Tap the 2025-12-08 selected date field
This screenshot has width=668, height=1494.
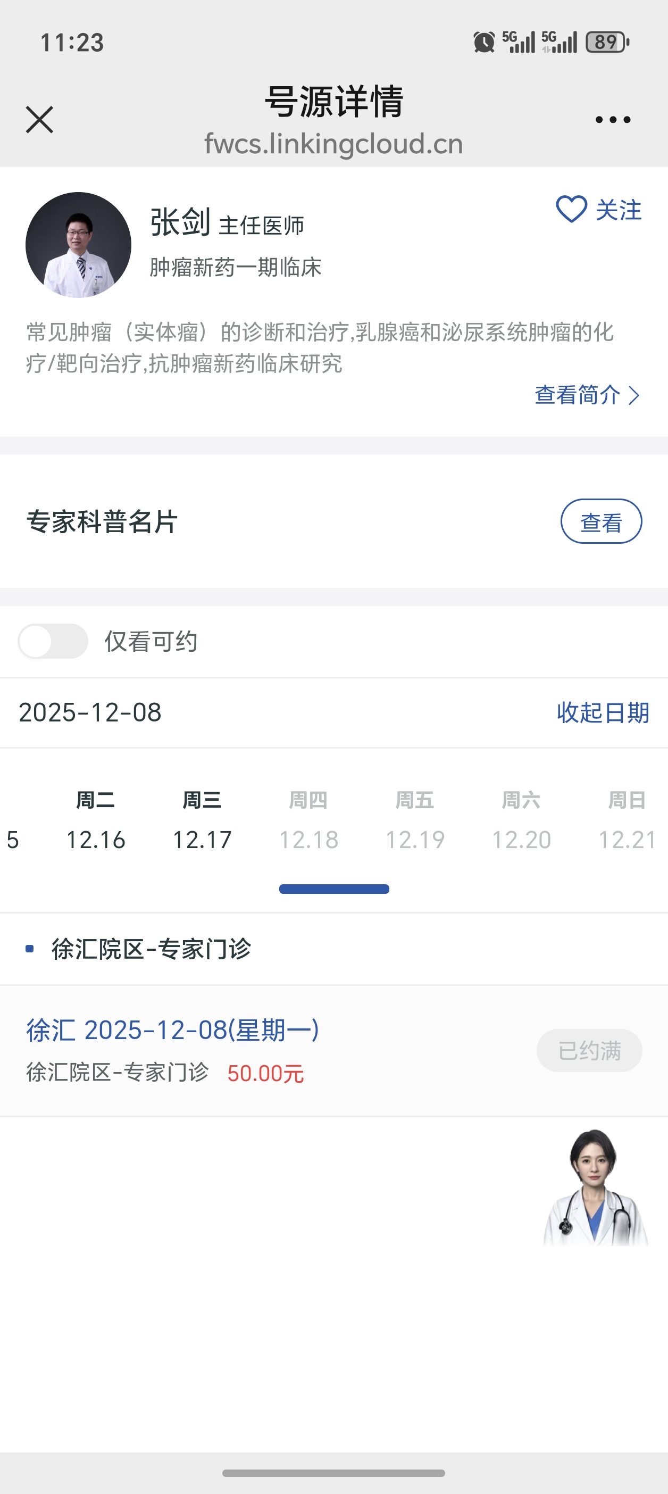point(90,712)
